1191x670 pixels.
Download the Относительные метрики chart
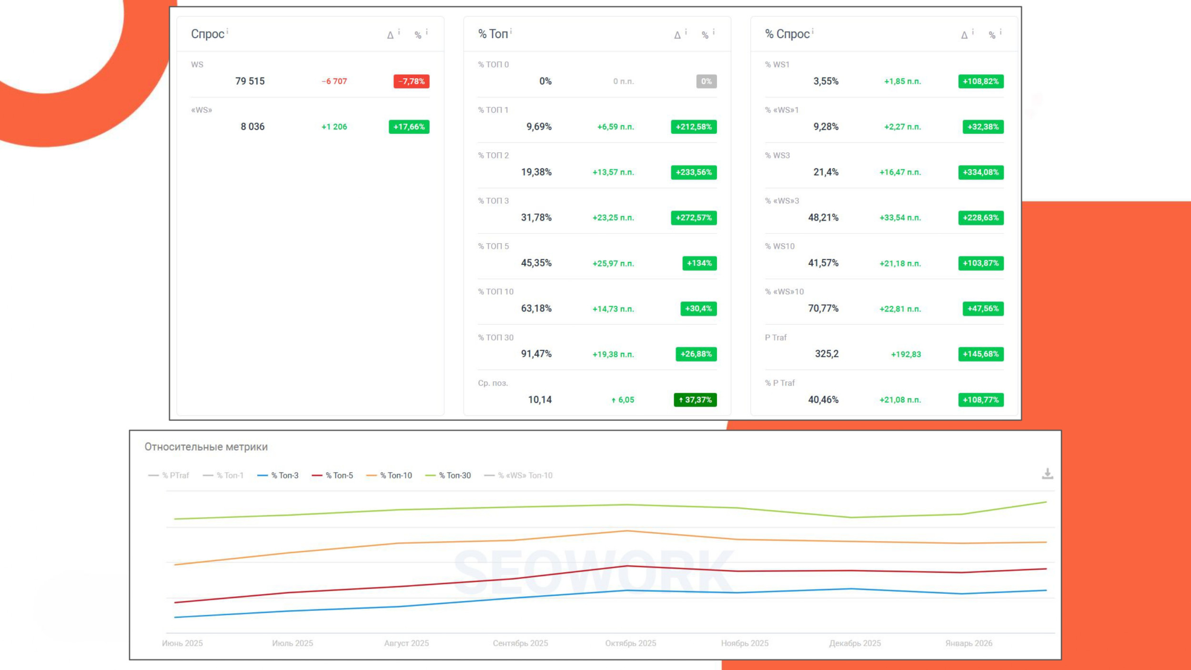pyautogui.click(x=1047, y=474)
